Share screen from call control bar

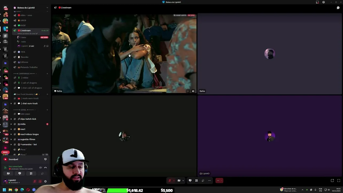pos(190,181)
